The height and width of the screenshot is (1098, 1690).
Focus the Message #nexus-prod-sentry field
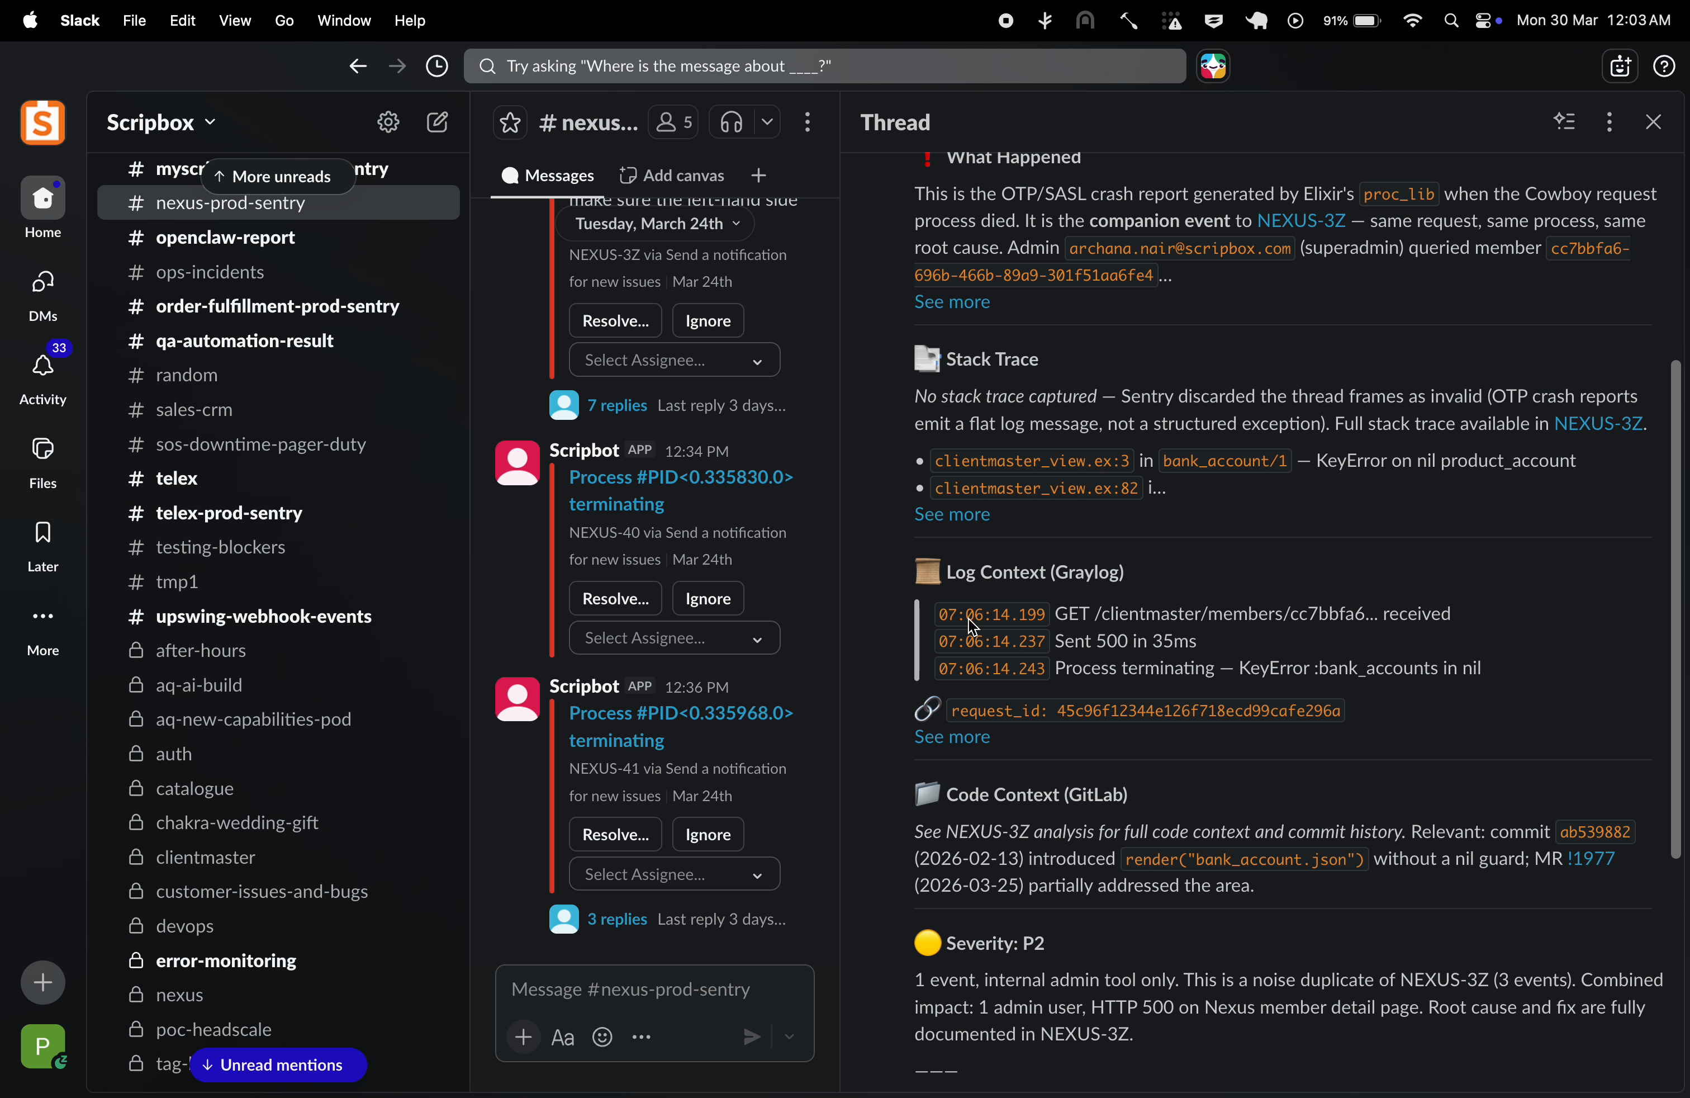[x=654, y=990]
